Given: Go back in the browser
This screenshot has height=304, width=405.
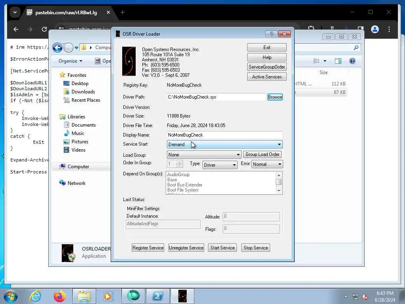Looking at the screenshot, I should pyautogui.click(x=16, y=29).
